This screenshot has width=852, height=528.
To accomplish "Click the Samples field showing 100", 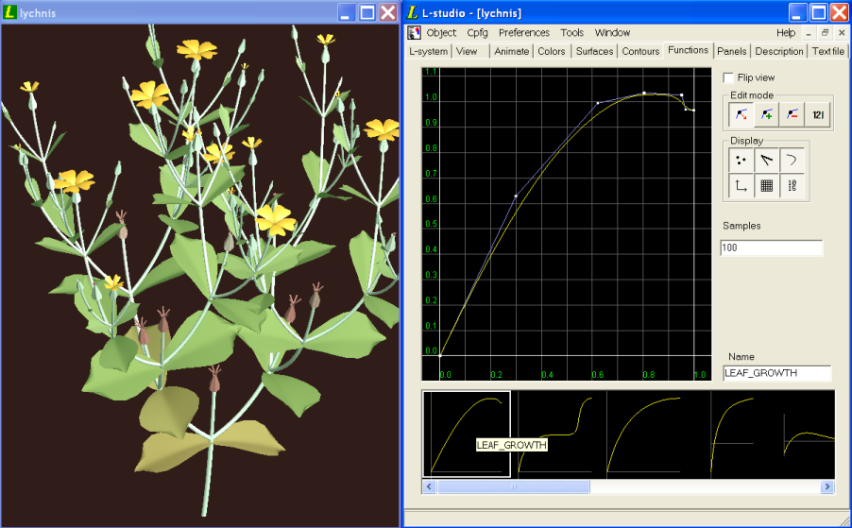I will tap(772, 247).
